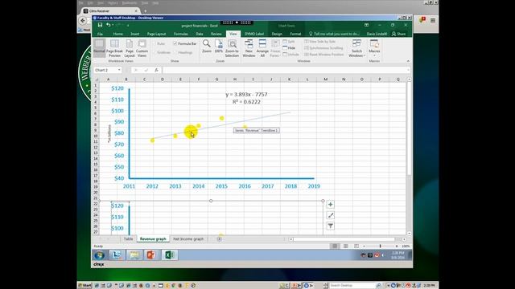Open the Windows Start orb

click(x=99, y=255)
